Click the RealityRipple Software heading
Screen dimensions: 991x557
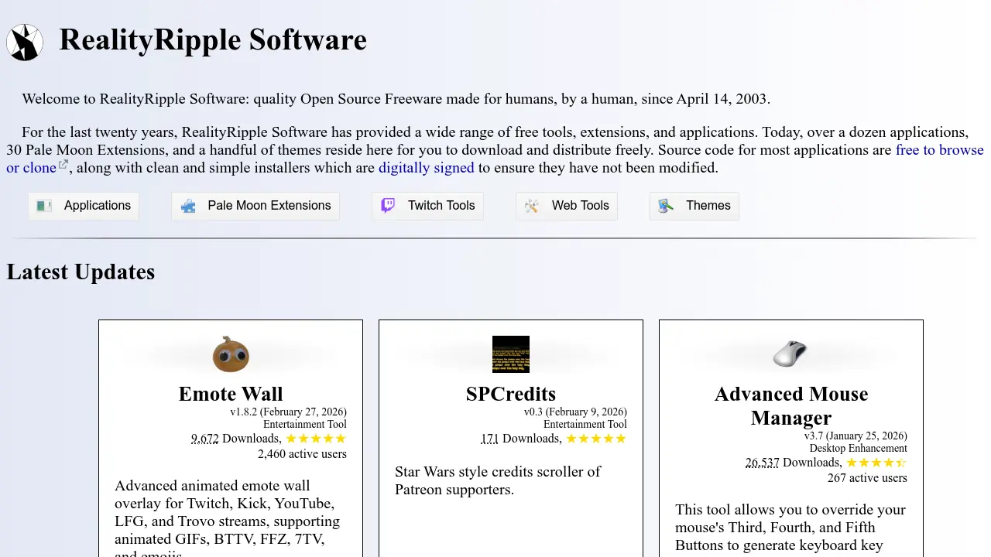213,39
